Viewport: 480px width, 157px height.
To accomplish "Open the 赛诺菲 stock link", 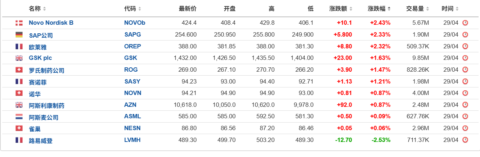I will 38,82.
